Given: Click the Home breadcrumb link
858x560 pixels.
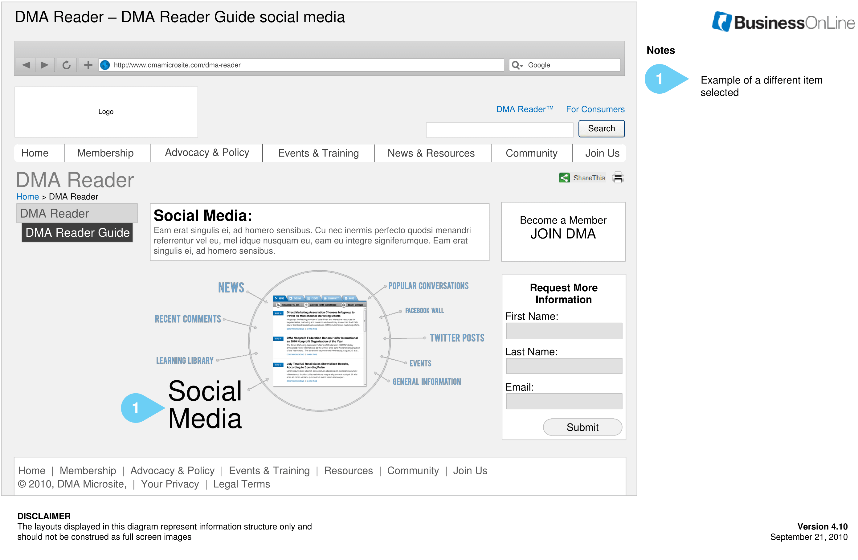Looking at the screenshot, I should pyautogui.click(x=27, y=197).
